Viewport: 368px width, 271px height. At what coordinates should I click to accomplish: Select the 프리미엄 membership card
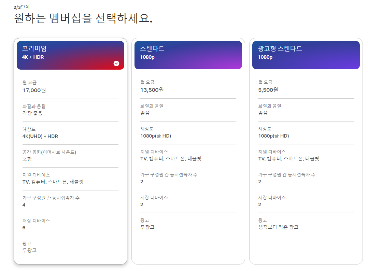70,154
